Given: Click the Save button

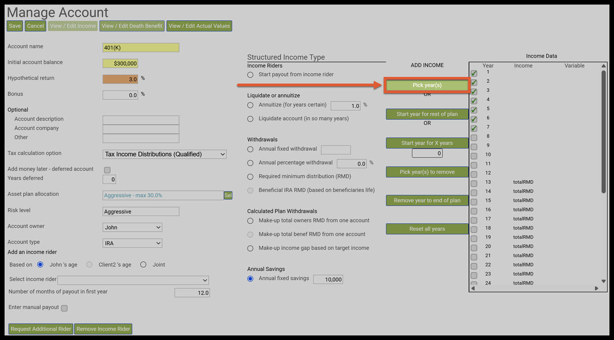Looking at the screenshot, I should (14, 26).
